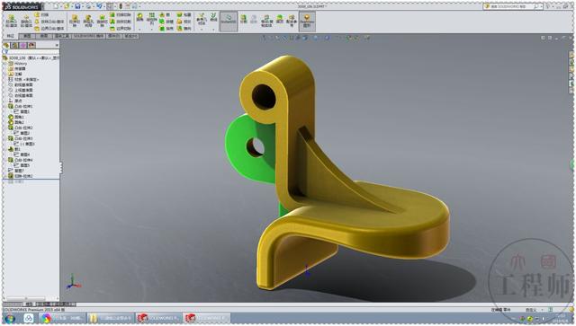
Task: Open the FeatureManager design tree tab
Action: [6, 45]
